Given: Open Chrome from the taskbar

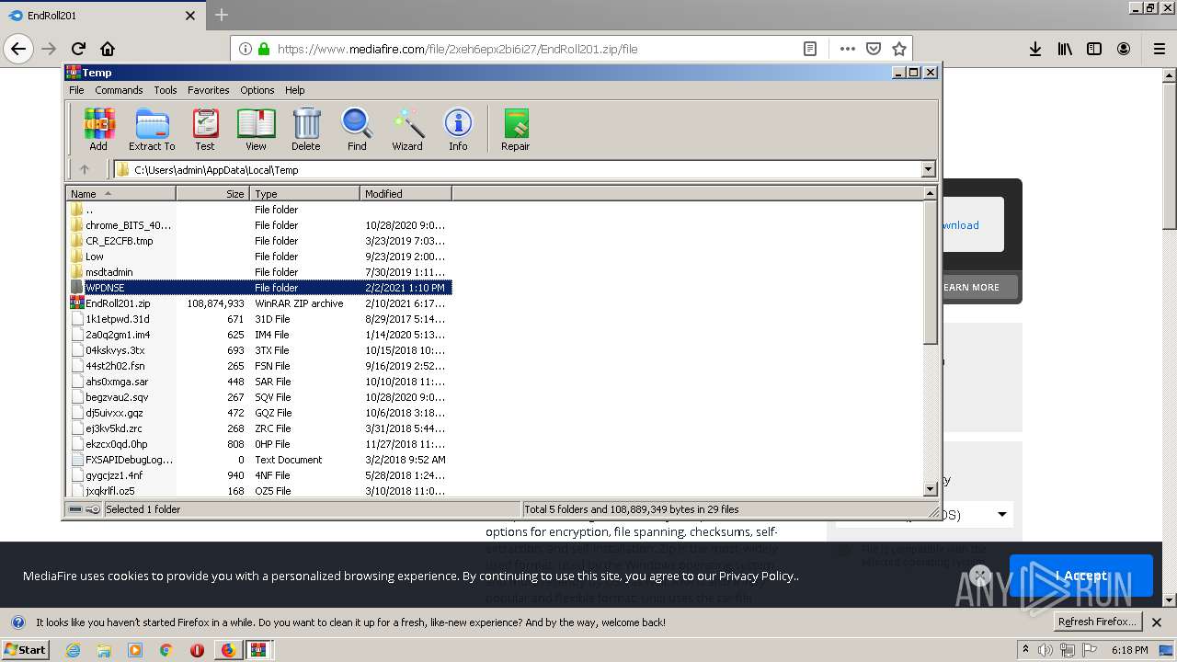Looking at the screenshot, I should click(166, 650).
